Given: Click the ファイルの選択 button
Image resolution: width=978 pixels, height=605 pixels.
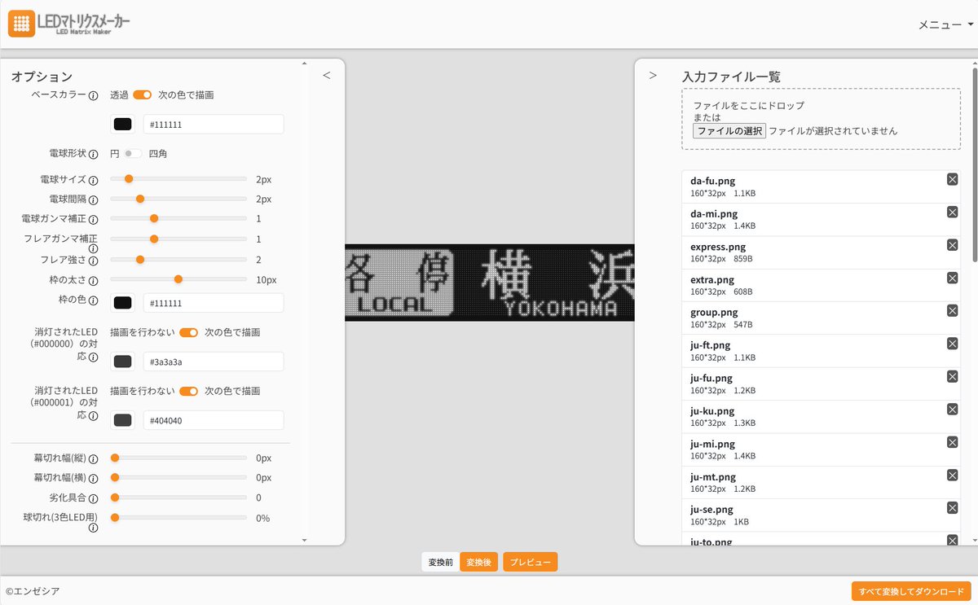Looking at the screenshot, I should pos(729,130).
